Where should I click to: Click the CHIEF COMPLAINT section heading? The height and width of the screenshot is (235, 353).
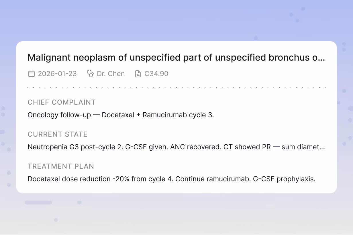coord(62,102)
